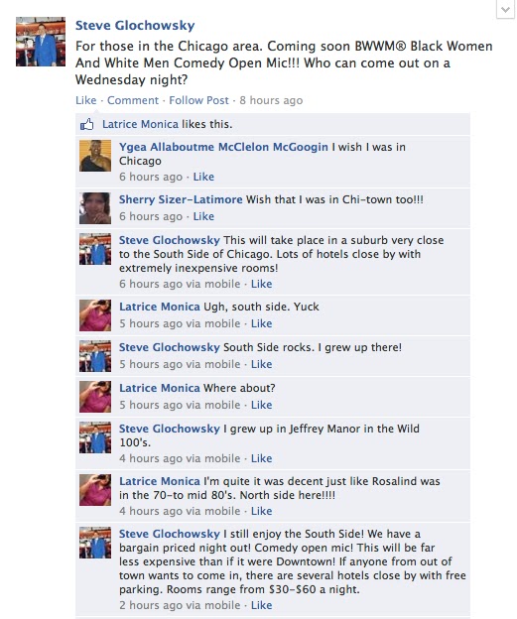Like the 'Where about?' comment
This screenshot has height=619, width=517.
click(261, 405)
